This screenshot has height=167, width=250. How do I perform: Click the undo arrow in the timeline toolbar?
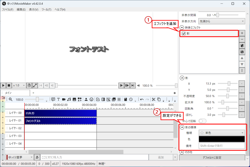point(142,99)
